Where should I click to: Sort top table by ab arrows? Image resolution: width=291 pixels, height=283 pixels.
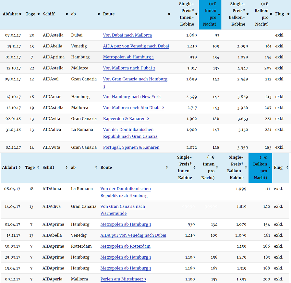[x=99, y=14]
